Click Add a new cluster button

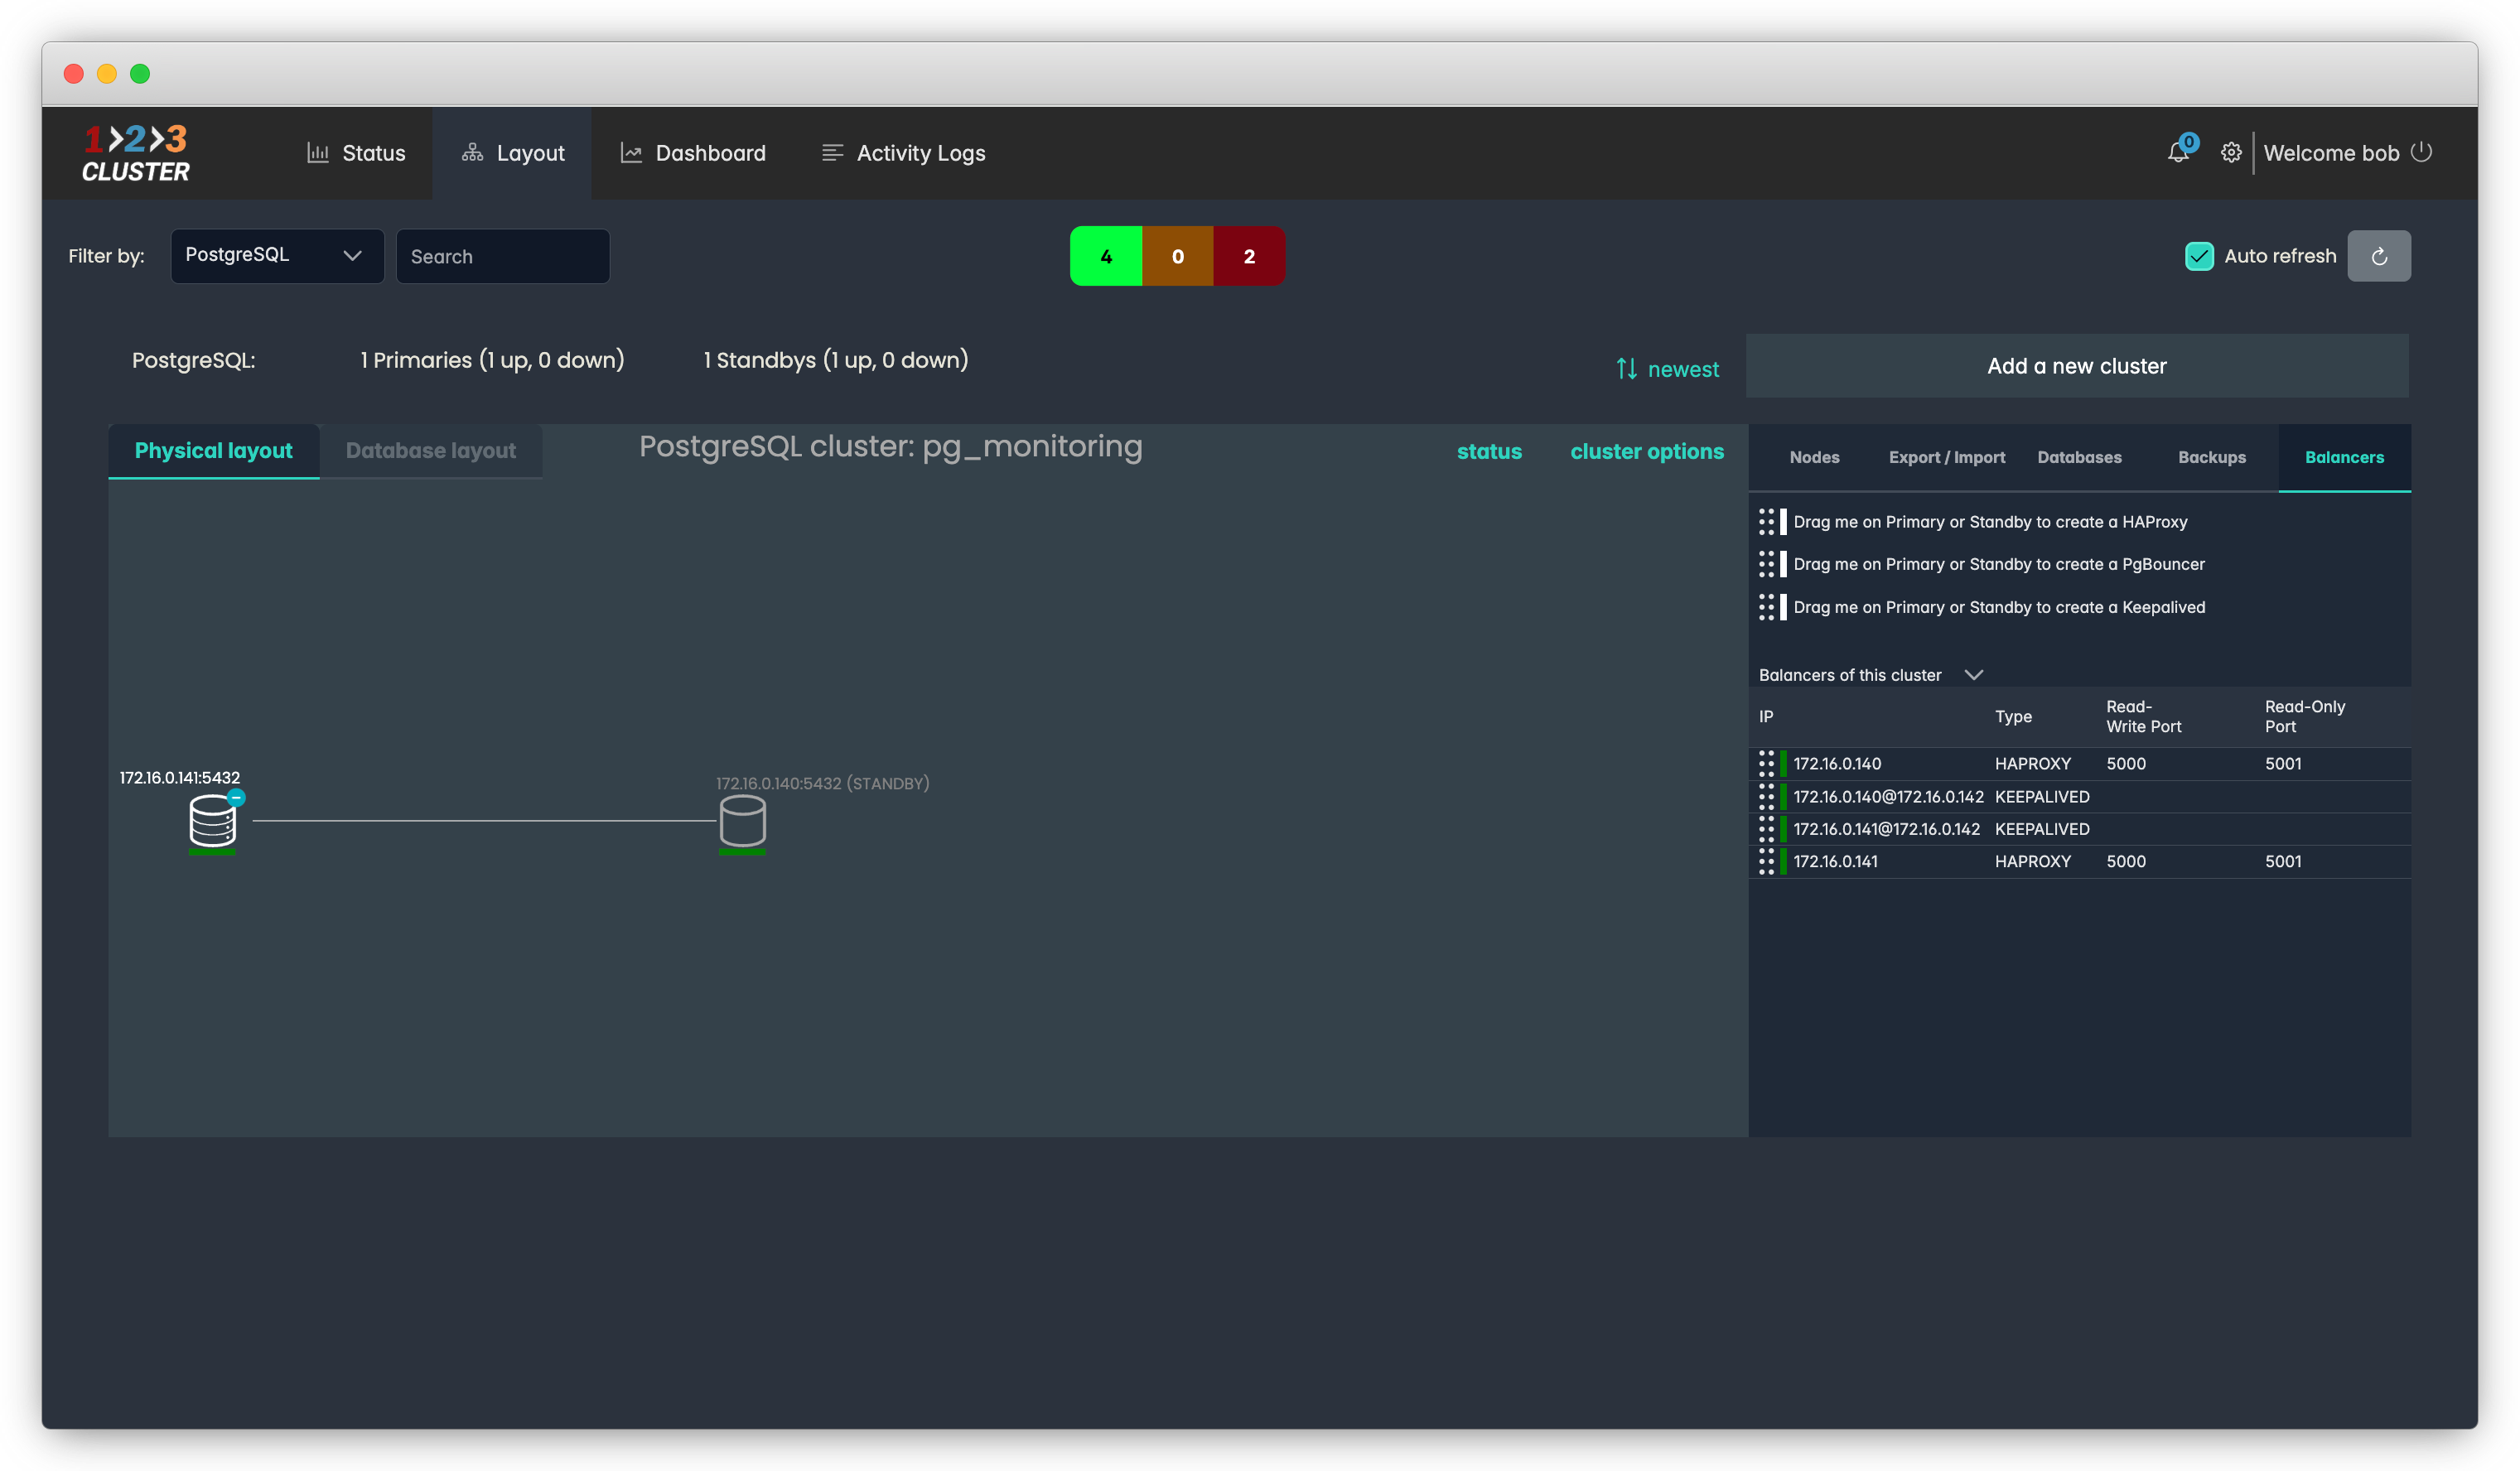click(2076, 366)
